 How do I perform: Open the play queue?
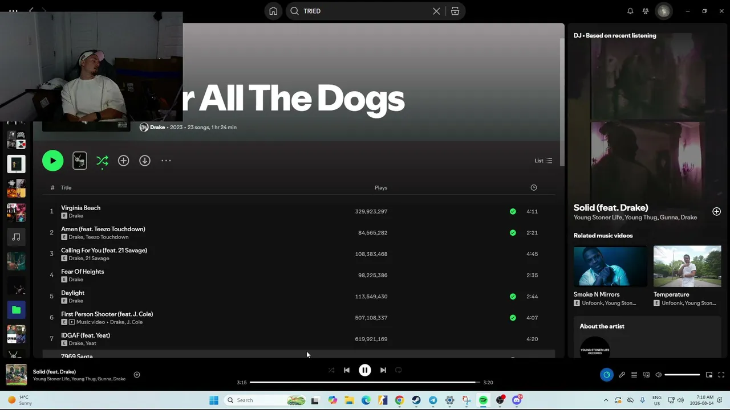click(x=634, y=375)
